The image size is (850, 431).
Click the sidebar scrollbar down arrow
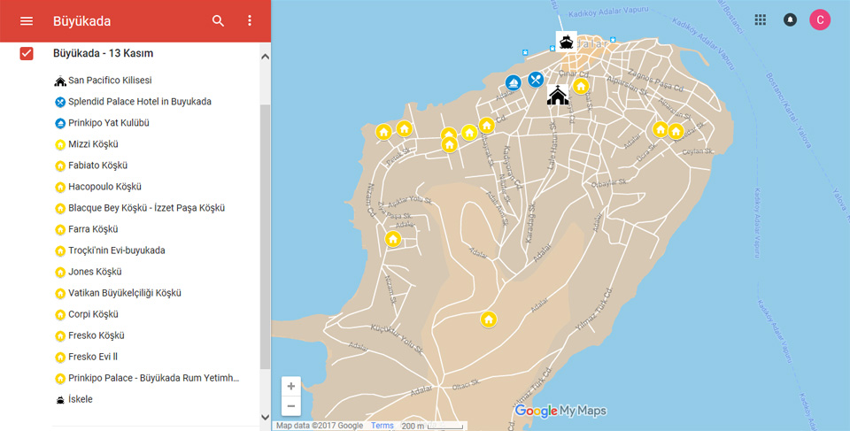[x=265, y=417]
